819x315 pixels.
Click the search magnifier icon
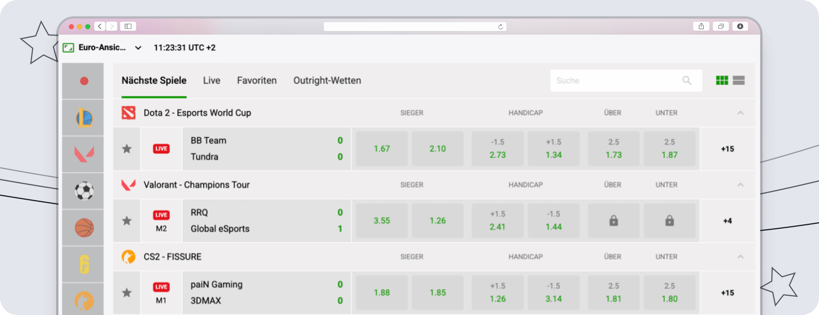tap(687, 80)
